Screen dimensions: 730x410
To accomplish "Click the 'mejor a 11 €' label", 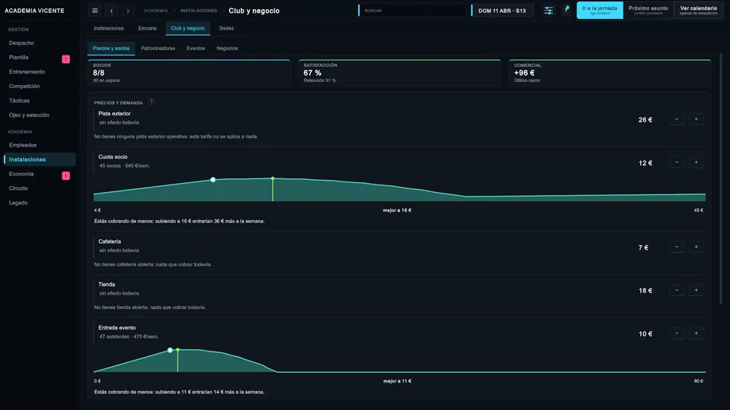I will pyautogui.click(x=397, y=381).
